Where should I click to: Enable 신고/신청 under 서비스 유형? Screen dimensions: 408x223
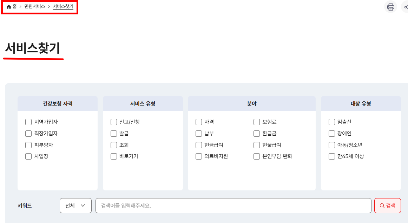[113, 122]
